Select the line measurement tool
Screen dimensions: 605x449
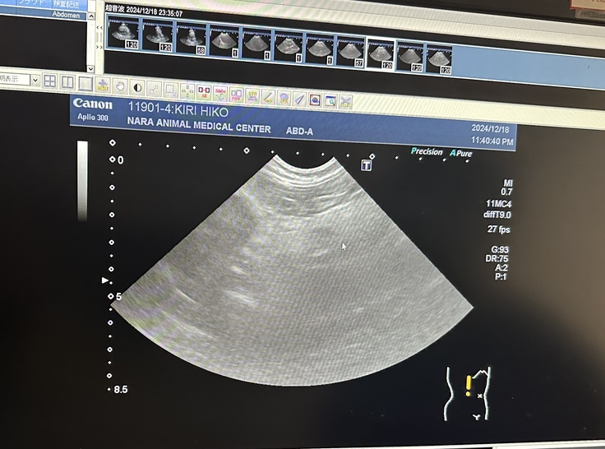154,88
